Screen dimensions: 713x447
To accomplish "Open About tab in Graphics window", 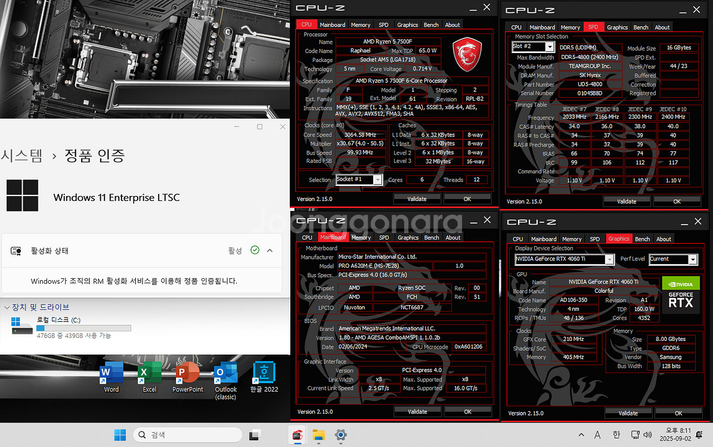I will point(664,239).
